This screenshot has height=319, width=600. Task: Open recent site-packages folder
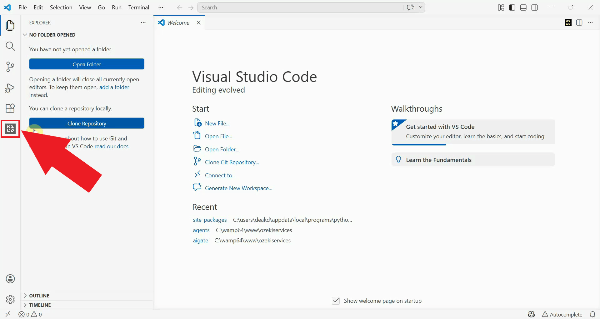[x=210, y=220]
